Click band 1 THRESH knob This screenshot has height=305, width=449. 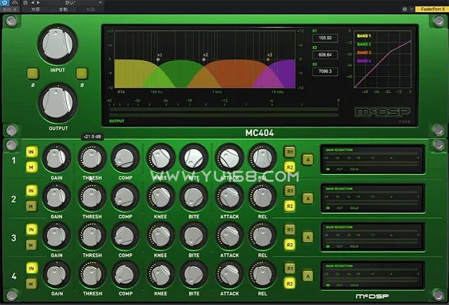[92, 158]
